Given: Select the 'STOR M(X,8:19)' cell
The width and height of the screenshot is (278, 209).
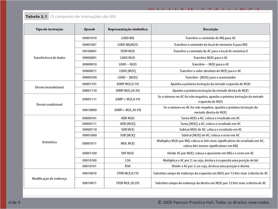Looking at the screenshot, I should 128,173.
